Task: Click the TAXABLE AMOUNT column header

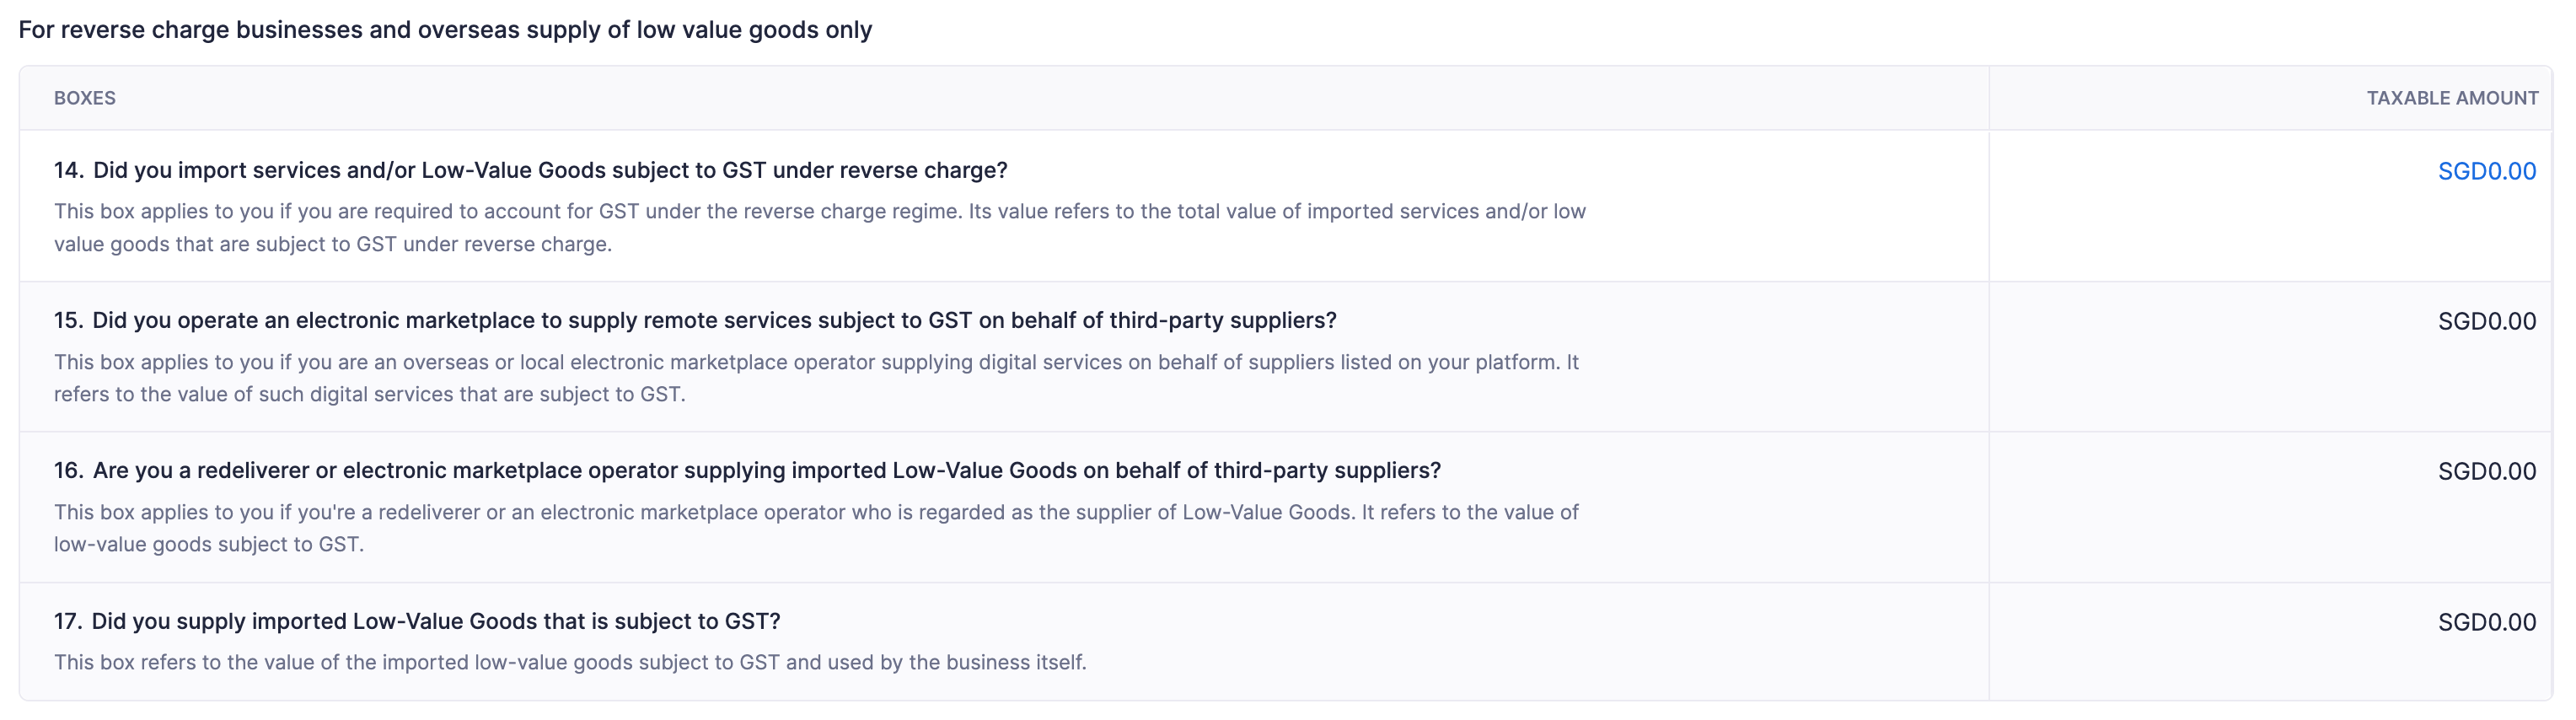Action: 2451,98
